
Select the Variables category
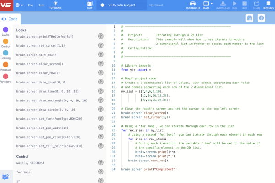coord(5,67)
